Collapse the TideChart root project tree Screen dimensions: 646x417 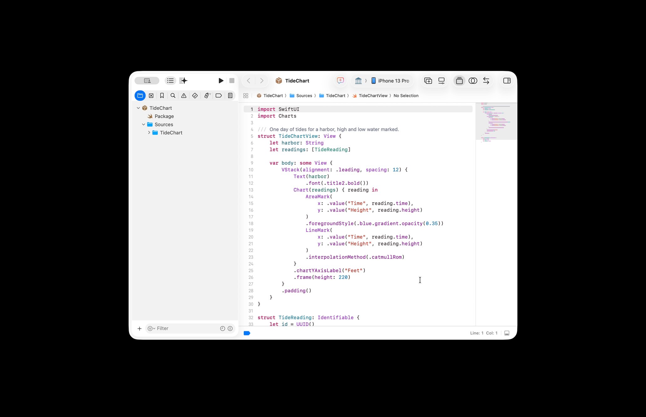[x=138, y=108]
